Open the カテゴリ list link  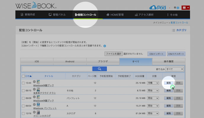pos(179,30)
